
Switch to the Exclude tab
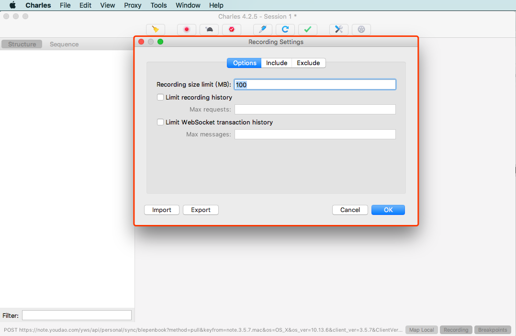click(x=308, y=63)
